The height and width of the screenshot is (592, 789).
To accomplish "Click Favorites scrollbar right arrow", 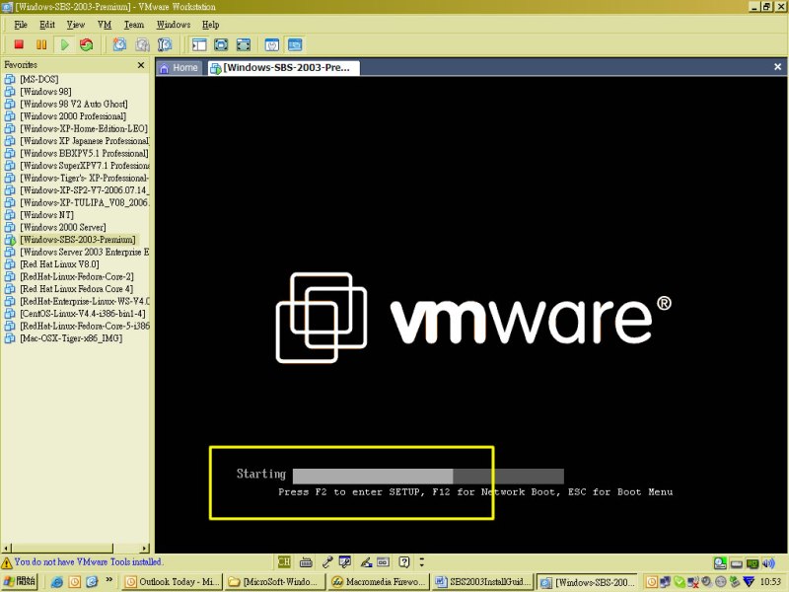I will 145,549.
